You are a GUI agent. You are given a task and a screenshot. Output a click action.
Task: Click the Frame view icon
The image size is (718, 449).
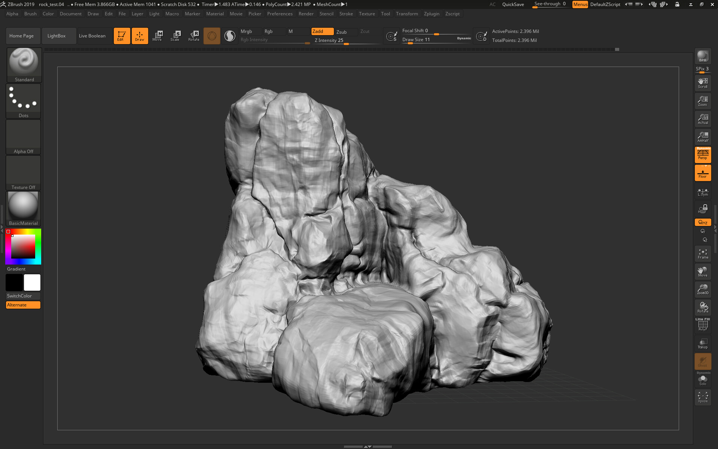tap(703, 254)
